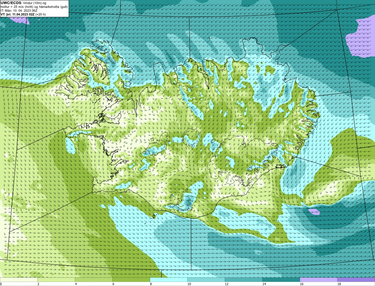Screen dimensions: 375x286
Task: Click the 12–14 m/s teal scale swatch
Action: [244, 280]
